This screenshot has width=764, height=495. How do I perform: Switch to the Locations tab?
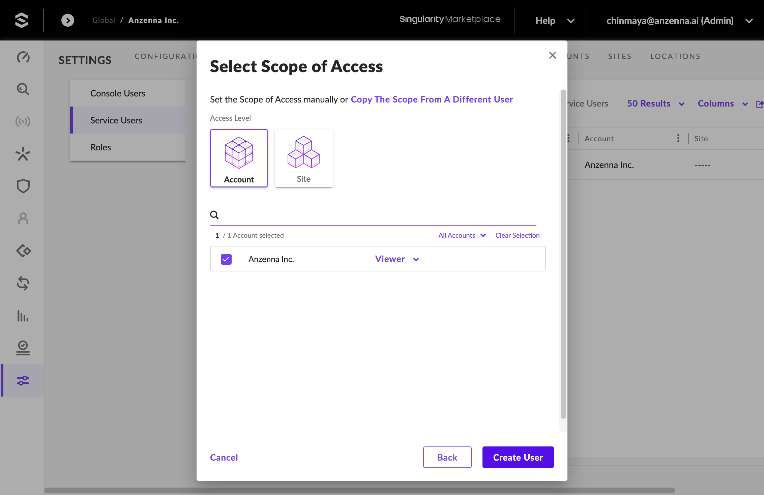pyautogui.click(x=675, y=56)
